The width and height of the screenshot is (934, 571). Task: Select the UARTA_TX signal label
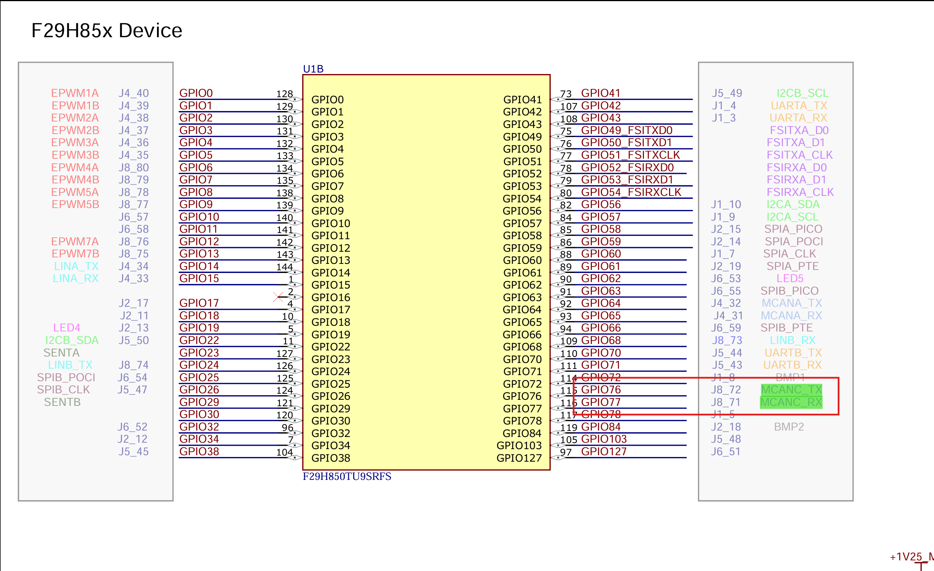799,106
